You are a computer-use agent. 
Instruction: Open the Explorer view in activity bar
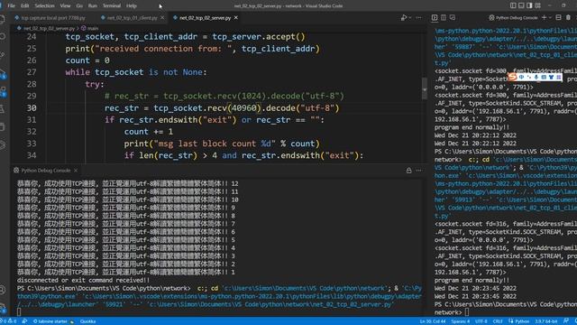(3, 19)
